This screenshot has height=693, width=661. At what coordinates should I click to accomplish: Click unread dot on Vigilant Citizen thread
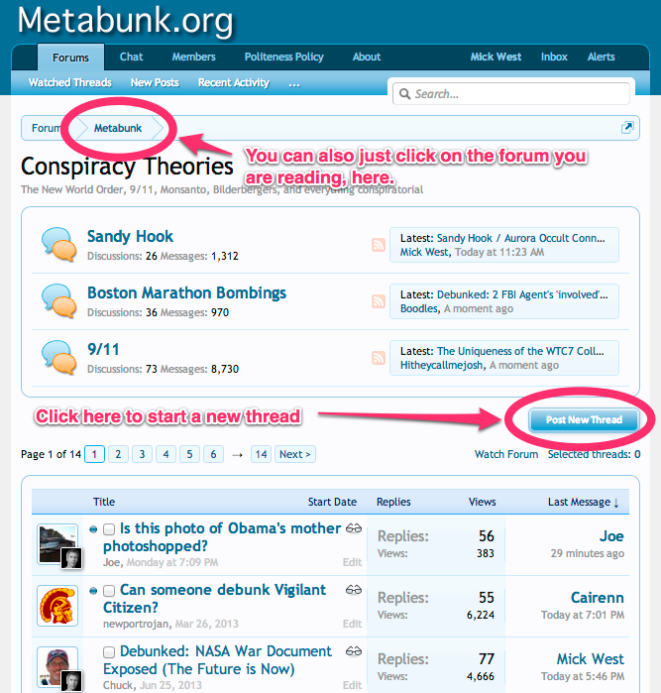click(93, 591)
